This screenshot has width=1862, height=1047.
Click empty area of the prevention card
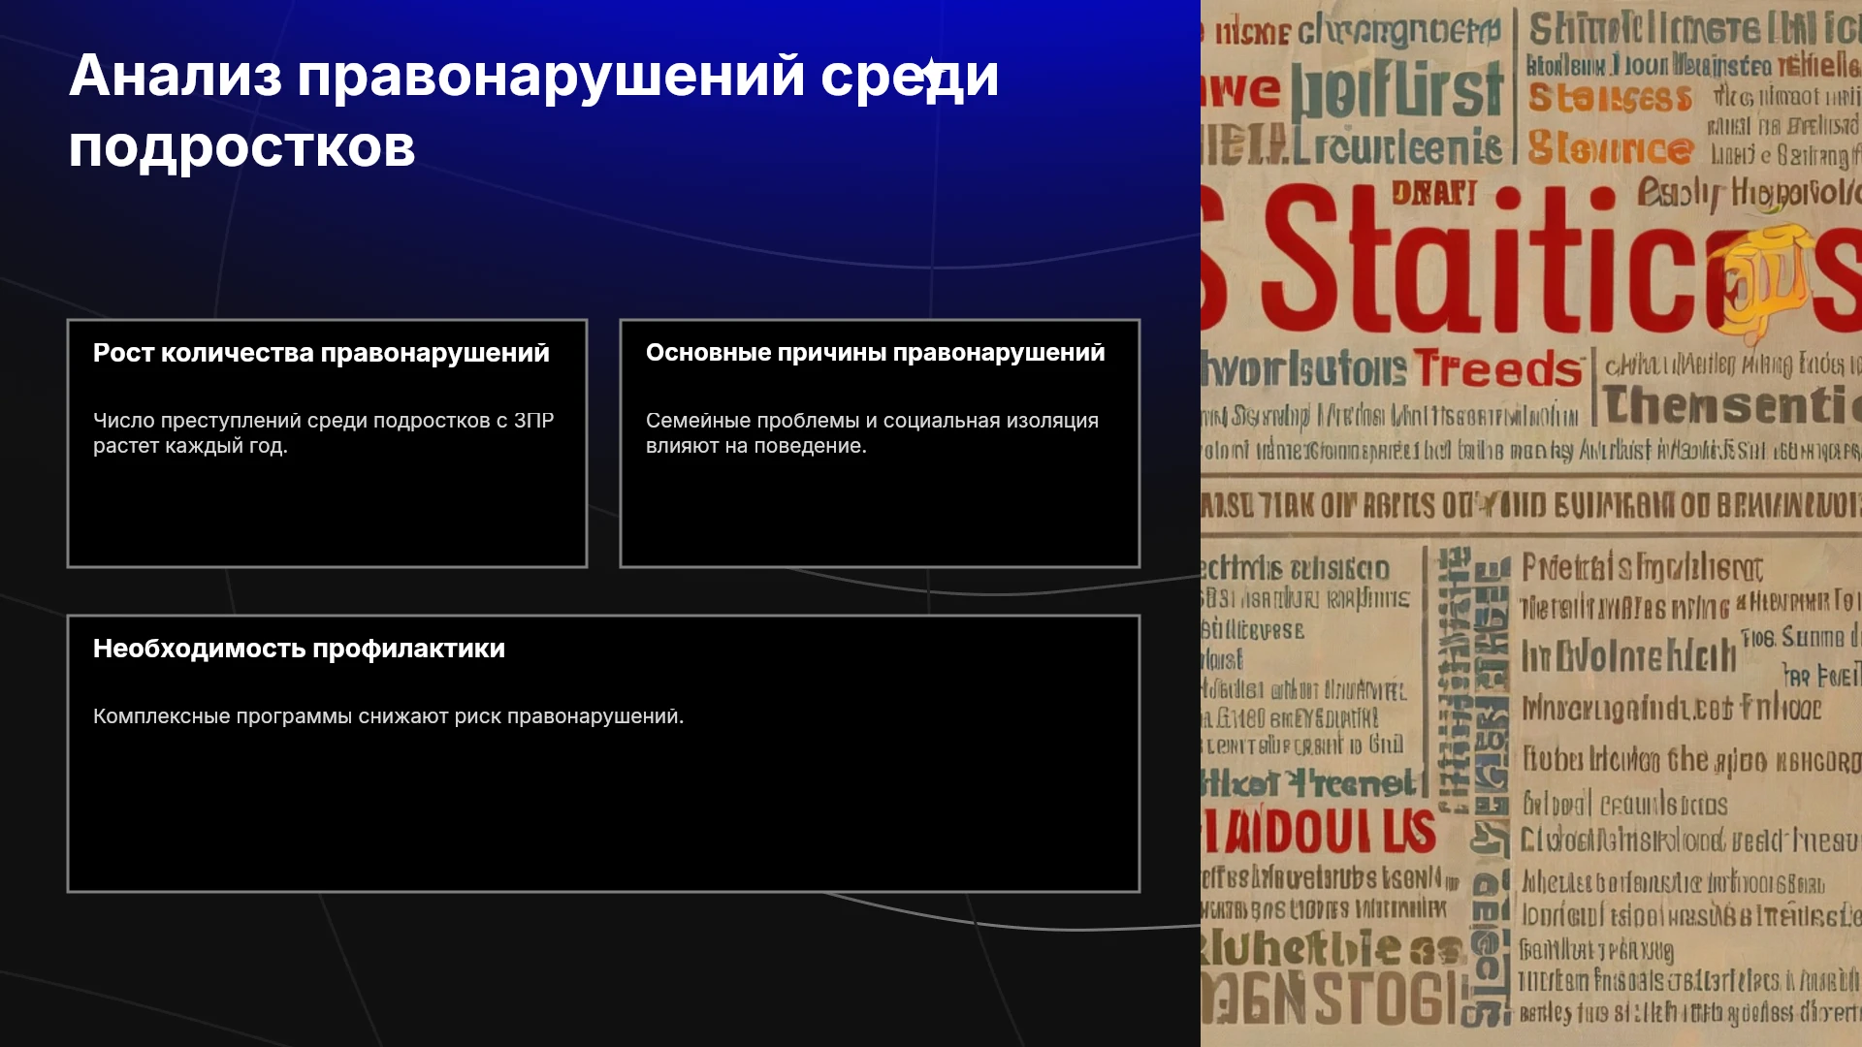pos(603,809)
